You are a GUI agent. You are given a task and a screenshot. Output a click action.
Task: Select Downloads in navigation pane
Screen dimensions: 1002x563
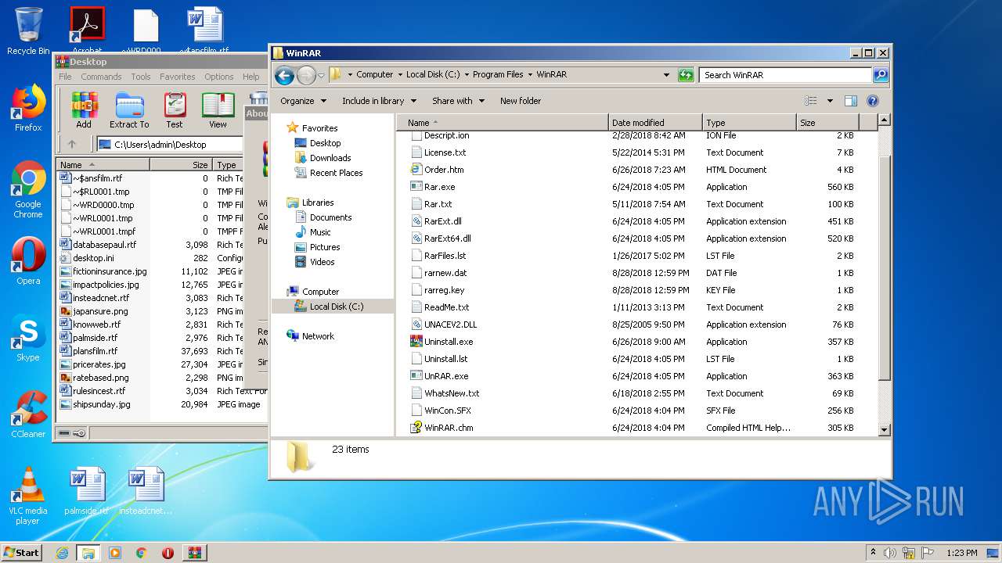click(x=330, y=158)
